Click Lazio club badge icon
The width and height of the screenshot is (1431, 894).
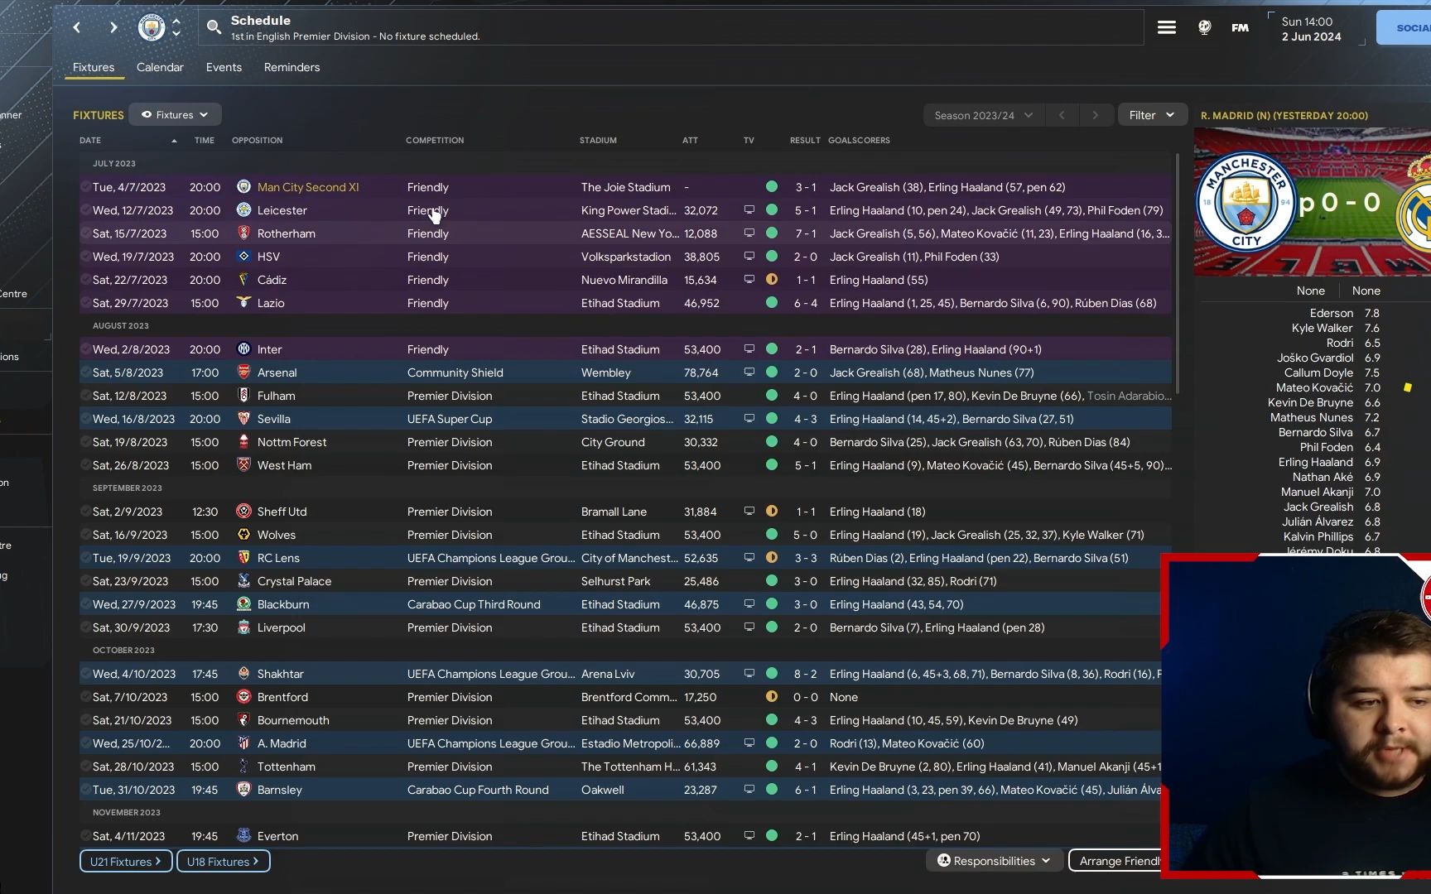click(243, 303)
